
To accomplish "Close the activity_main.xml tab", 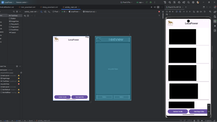I will tap(79, 7).
